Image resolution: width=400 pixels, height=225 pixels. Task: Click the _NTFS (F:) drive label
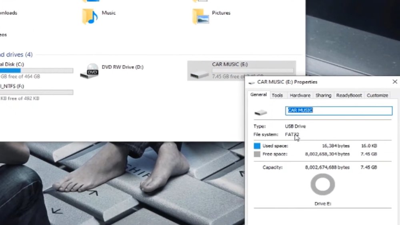[x=12, y=86]
